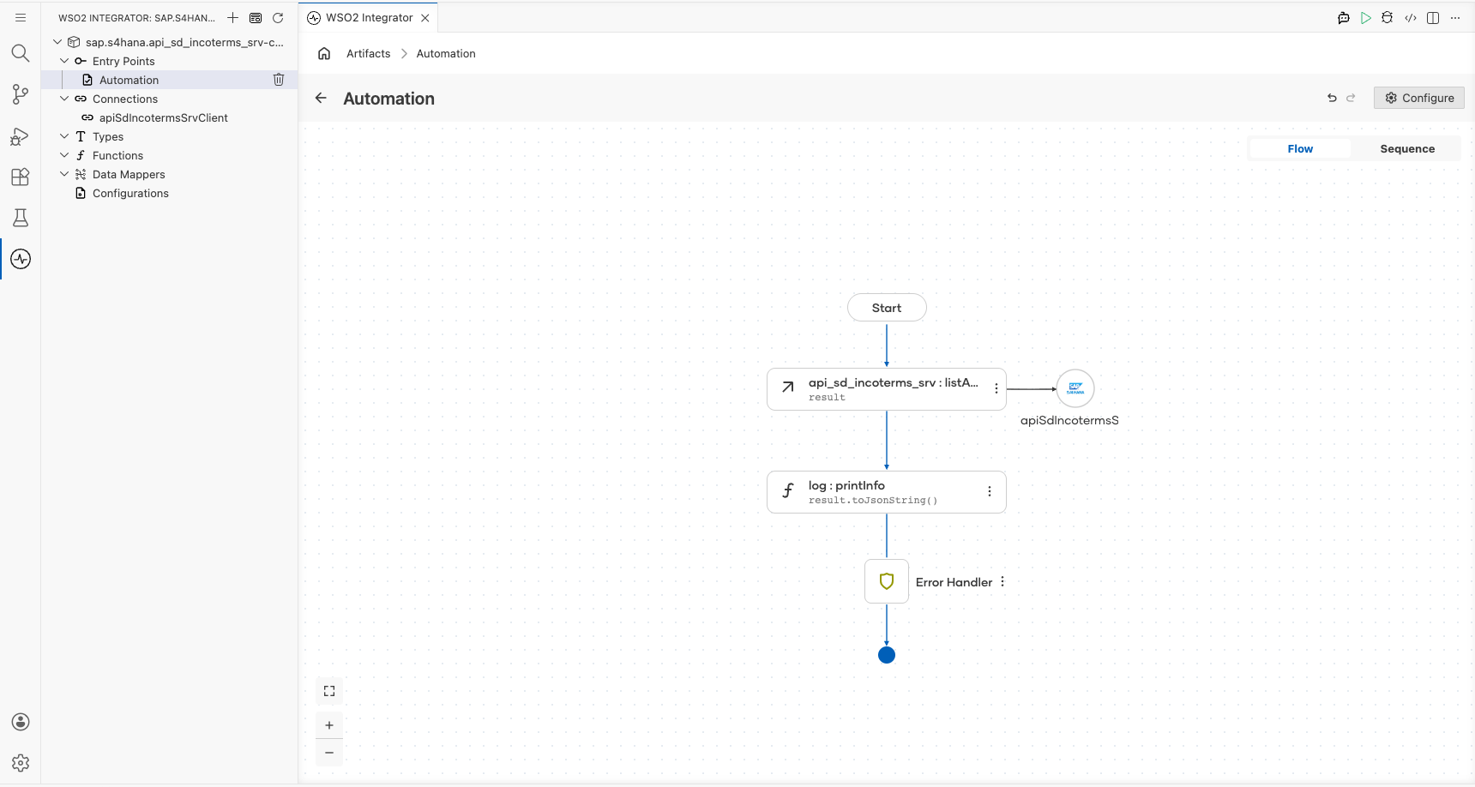1475x787 pixels.
Task: Expand the Data Mappers section chevron
Action: click(64, 174)
